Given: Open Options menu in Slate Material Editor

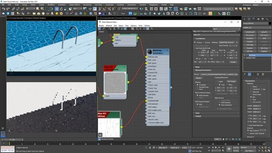Looking at the screenshot, I should coord(133,25).
